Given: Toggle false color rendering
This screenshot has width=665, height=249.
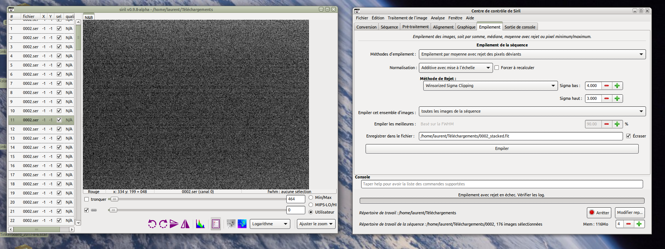Looking at the screenshot, I should coord(242,224).
